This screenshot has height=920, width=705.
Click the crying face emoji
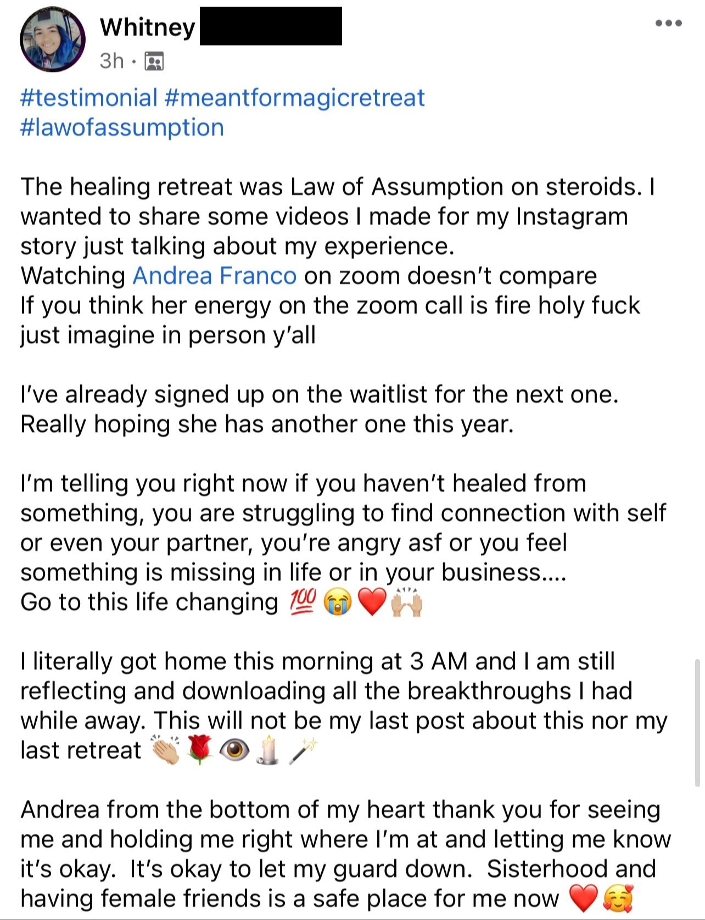point(337,603)
